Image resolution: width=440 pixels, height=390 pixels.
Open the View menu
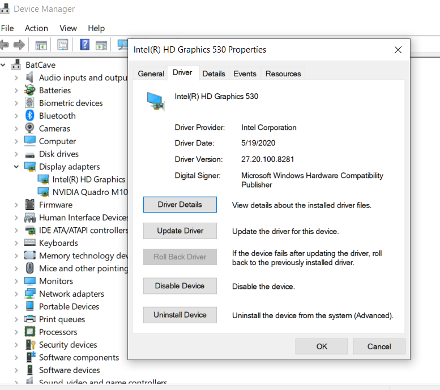click(68, 28)
